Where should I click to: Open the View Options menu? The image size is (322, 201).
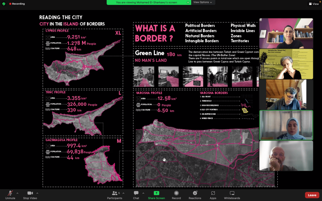[x=202, y=2]
